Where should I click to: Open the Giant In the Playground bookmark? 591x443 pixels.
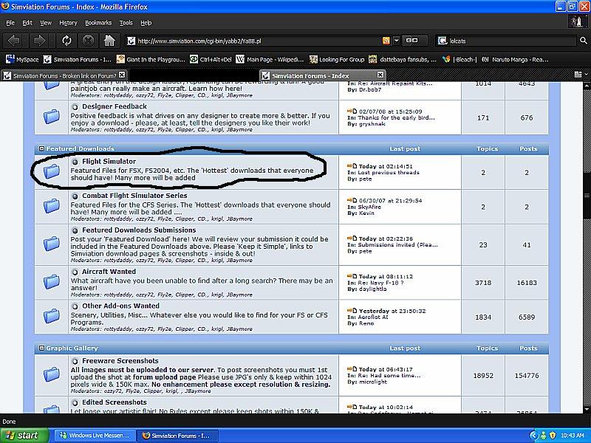pyautogui.click(x=151, y=60)
